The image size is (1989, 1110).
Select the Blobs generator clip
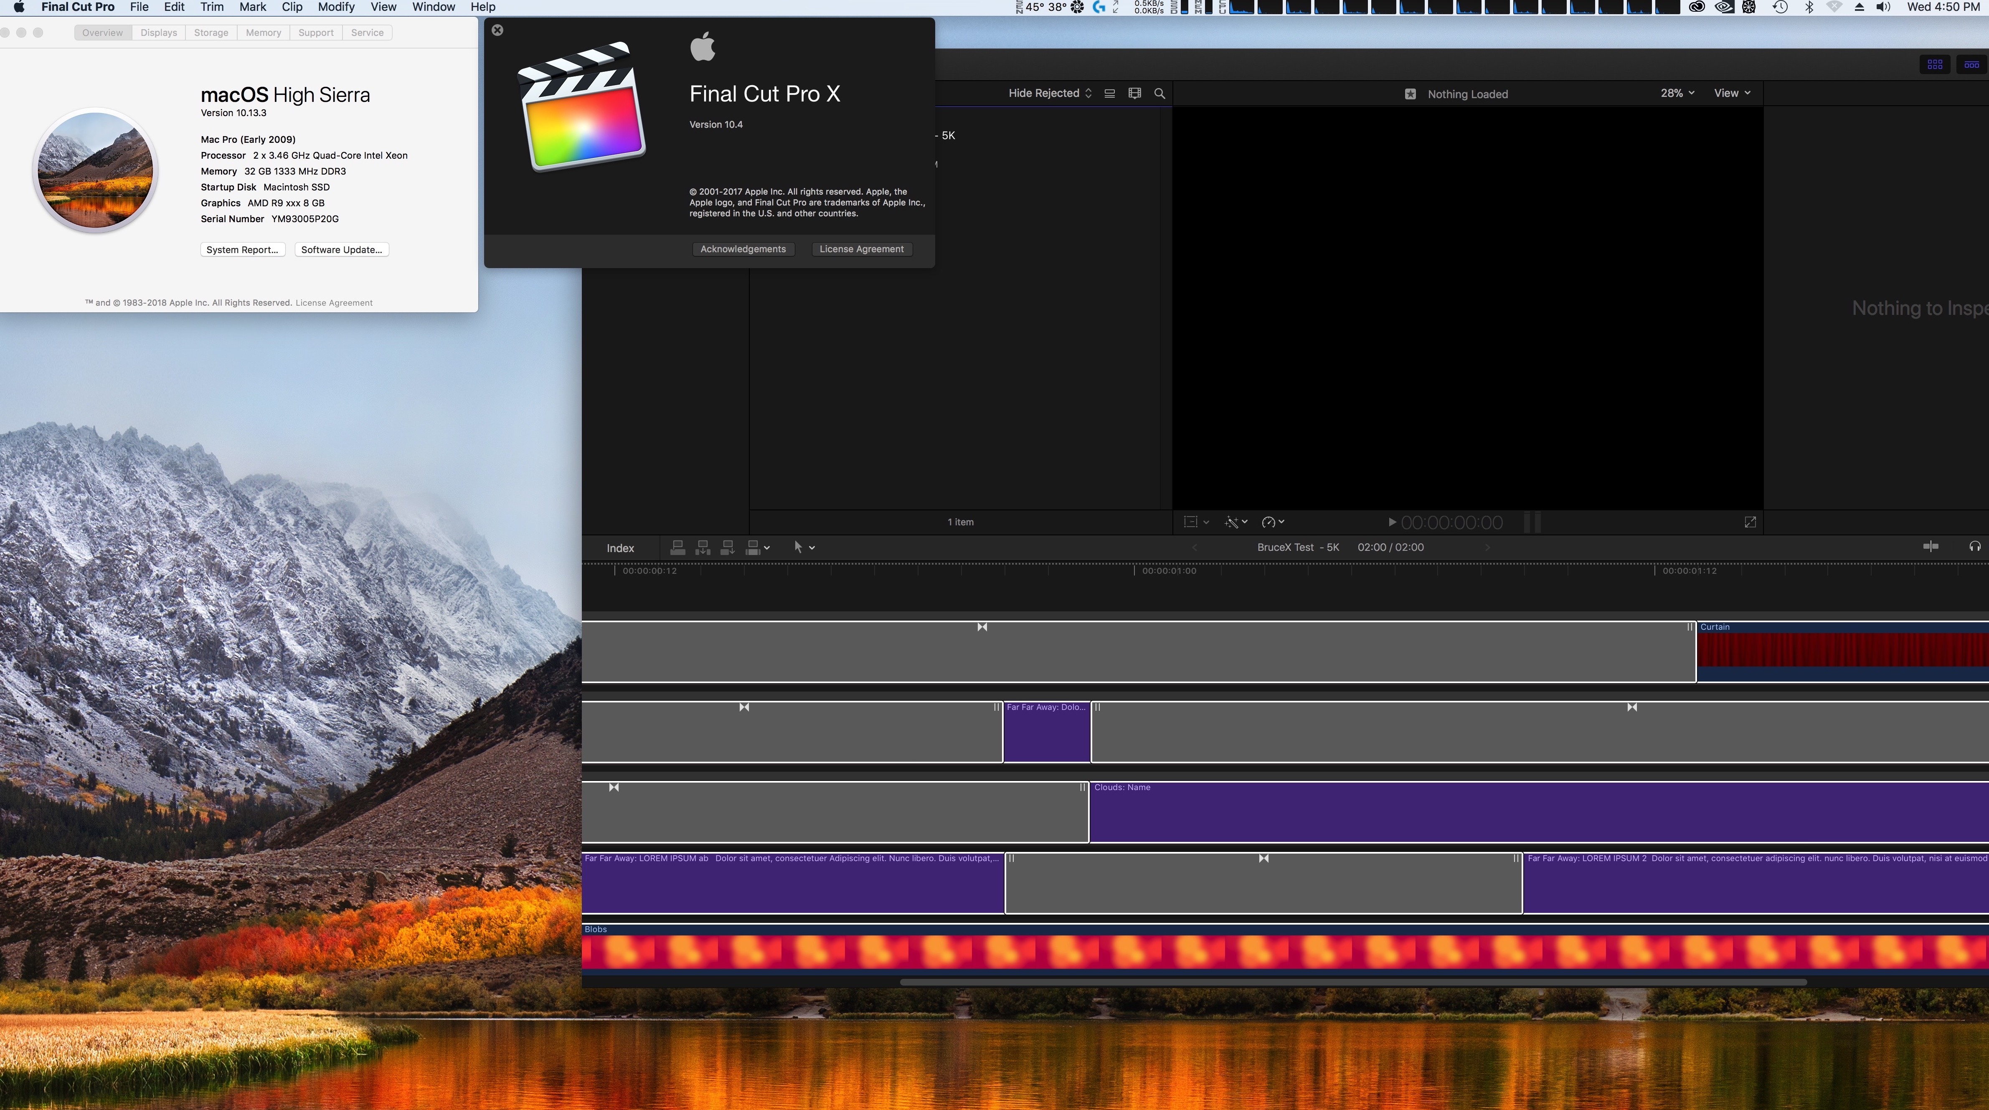click(1286, 949)
